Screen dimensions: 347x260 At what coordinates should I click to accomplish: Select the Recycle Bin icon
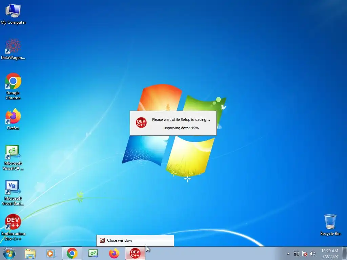(330, 225)
